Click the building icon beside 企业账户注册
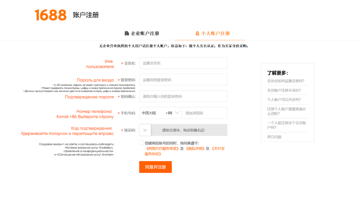Viewport: 359px width, 205px height. tap(127, 34)
